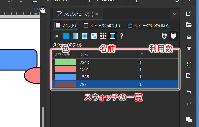Choose the mesh gradient fill button
Image resolution: width=199 pixels, height=127 pixels.
point(94,36)
